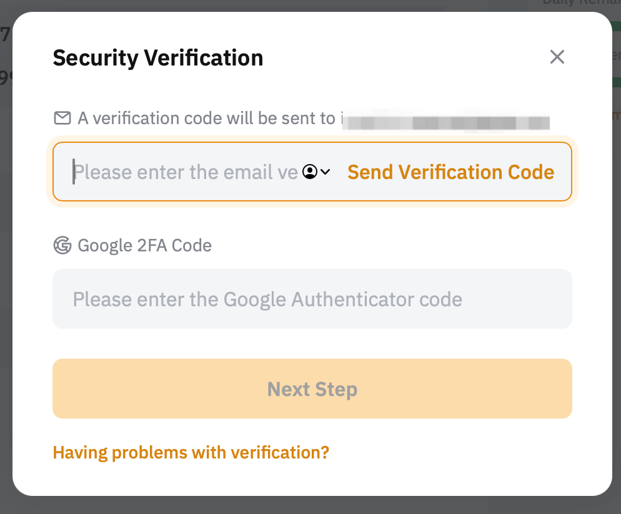621x514 pixels.
Task: Click Send Verification Code
Action: tap(450, 172)
